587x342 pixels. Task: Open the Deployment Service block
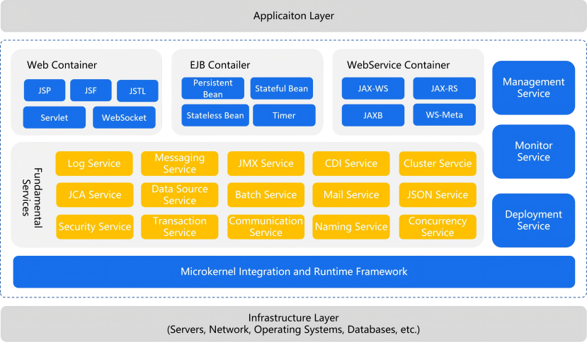pyautogui.click(x=533, y=220)
